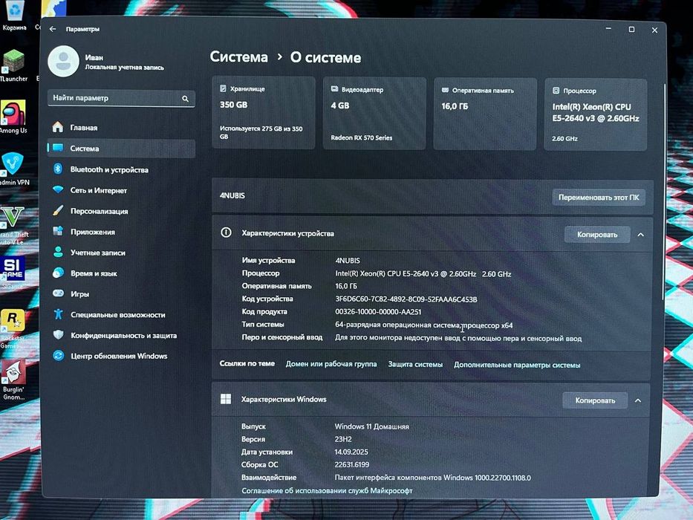Click the Найти параметр search field
Image resolution: width=693 pixels, height=520 pixels.
(121, 98)
